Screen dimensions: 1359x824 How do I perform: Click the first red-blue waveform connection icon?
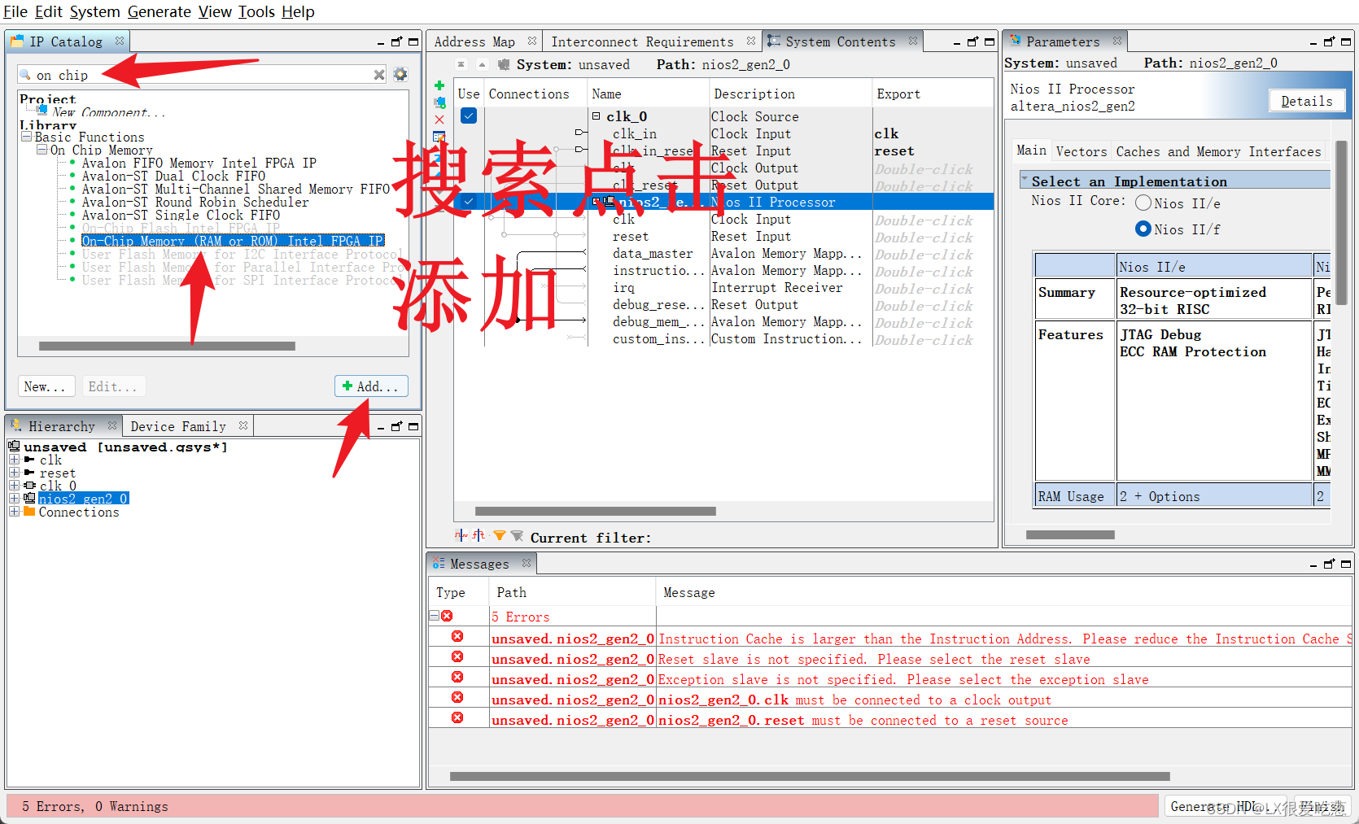[461, 535]
